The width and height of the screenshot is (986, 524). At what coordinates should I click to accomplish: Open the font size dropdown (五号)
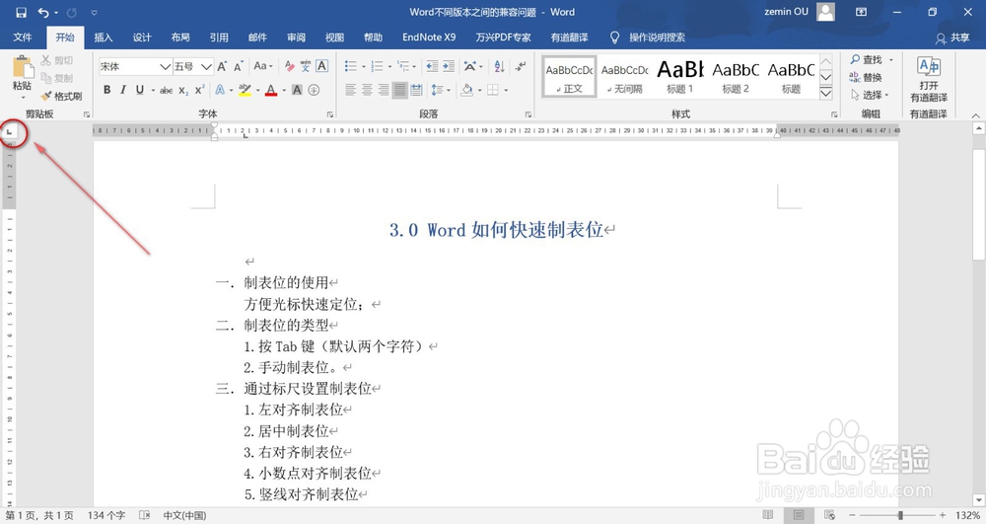tap(206, 66)
